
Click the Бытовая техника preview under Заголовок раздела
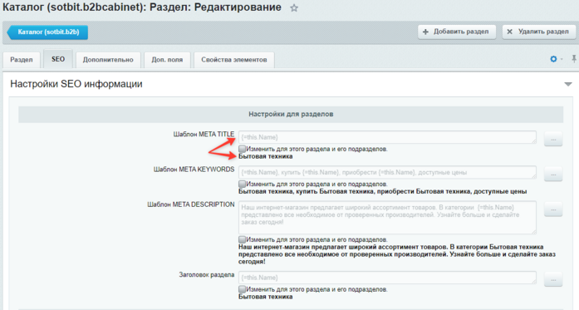266,297
